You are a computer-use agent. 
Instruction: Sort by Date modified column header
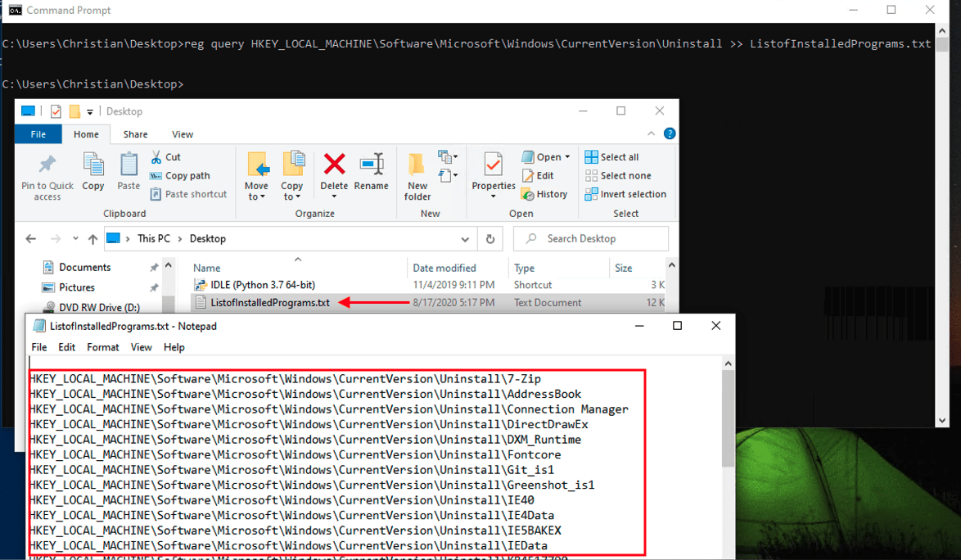[444, 268]
